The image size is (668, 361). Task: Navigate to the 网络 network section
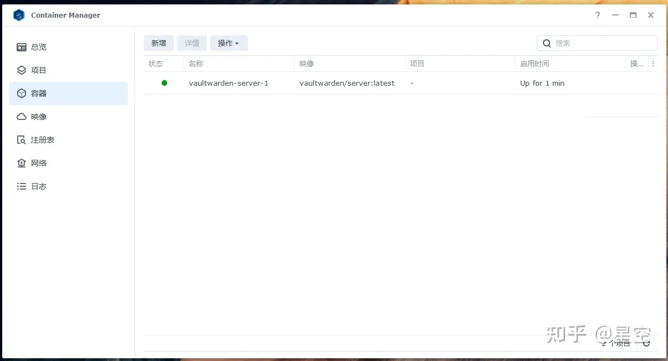tap(38, 163)
